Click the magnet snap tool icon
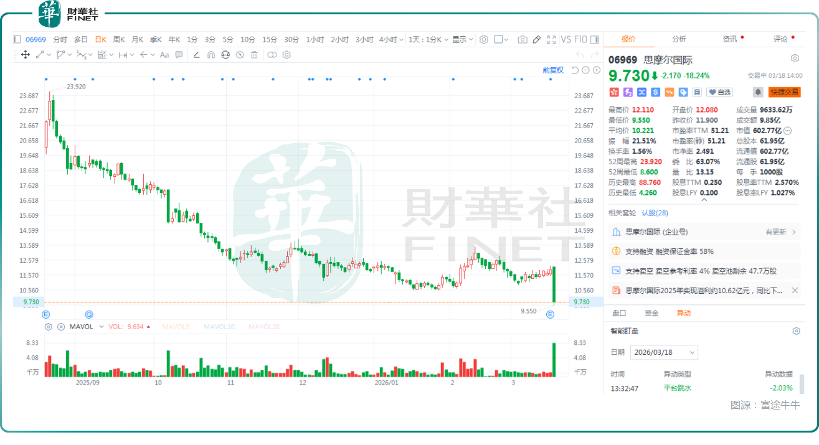The height and width of the screenshot is (445, 819). pyautogui.click(x=211, y=55)
